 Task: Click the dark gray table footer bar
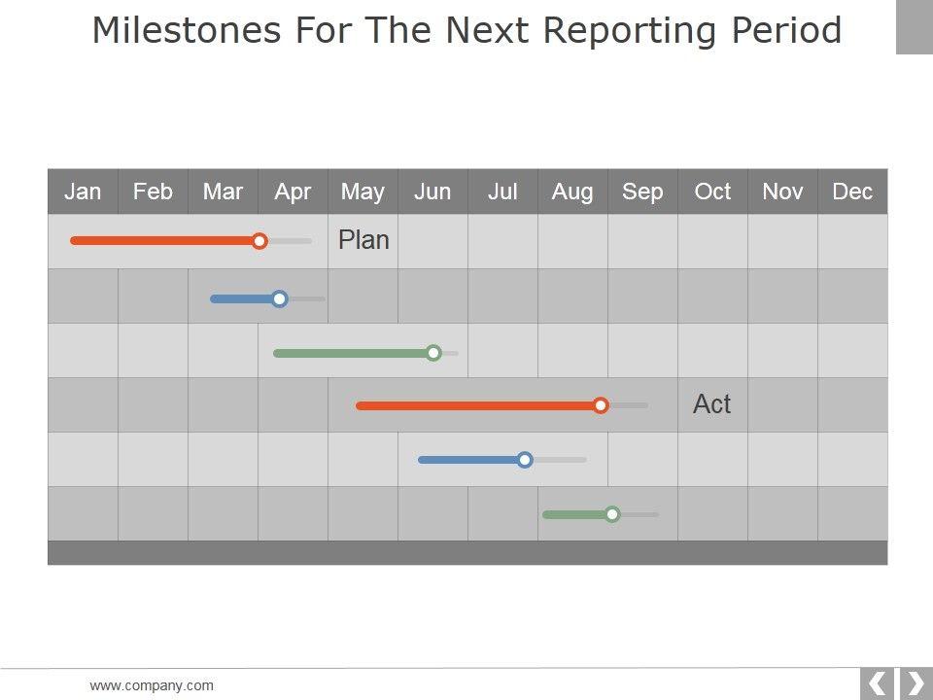tap(467, 552)
